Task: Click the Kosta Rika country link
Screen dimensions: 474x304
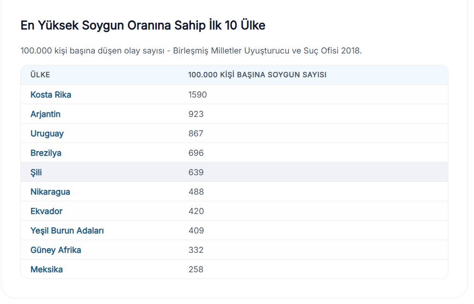Action: pyautogui.click(x=51, y=95)
